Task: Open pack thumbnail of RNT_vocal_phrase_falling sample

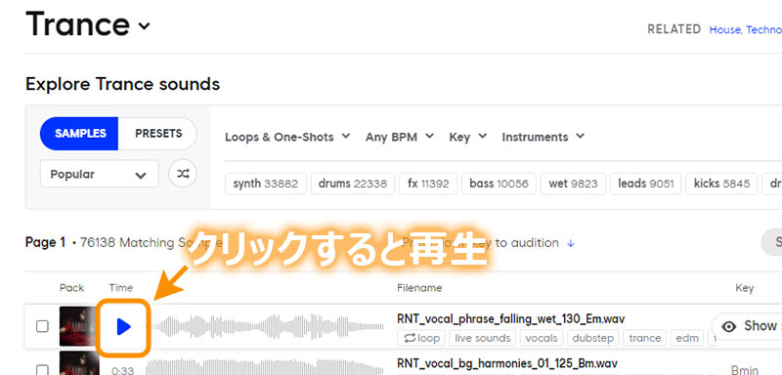Action: [77, 327]
